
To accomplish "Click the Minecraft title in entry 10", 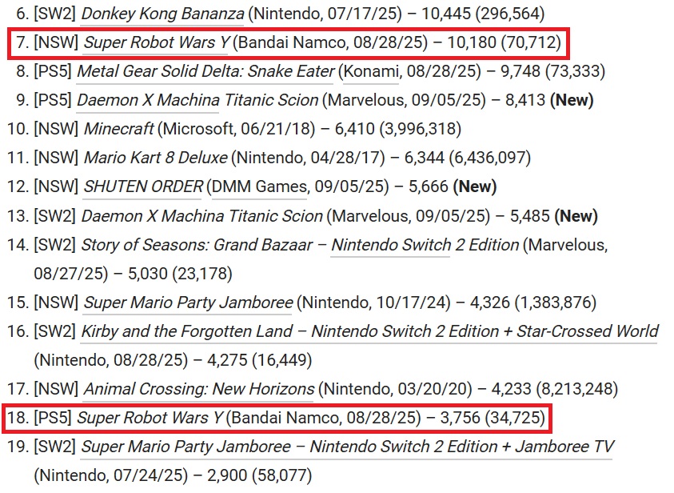I will (x=118, y=129).
